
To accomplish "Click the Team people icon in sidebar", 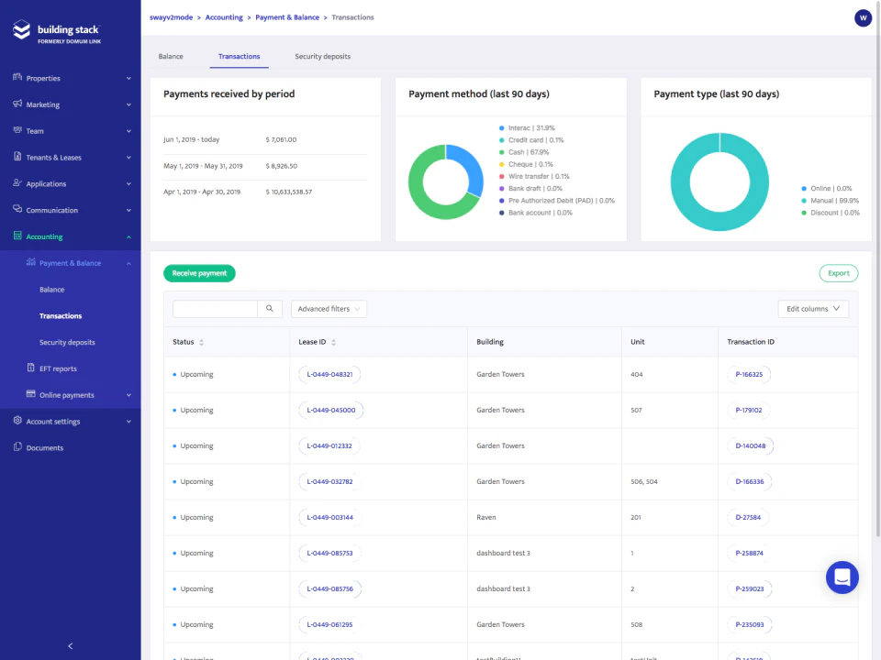I will (x=16, y=130).
